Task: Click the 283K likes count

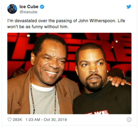Action: pyautogui.click(x=18, y=120)
